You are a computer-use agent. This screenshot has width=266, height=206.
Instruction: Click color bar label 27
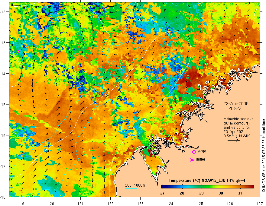(x=162, y=193)
